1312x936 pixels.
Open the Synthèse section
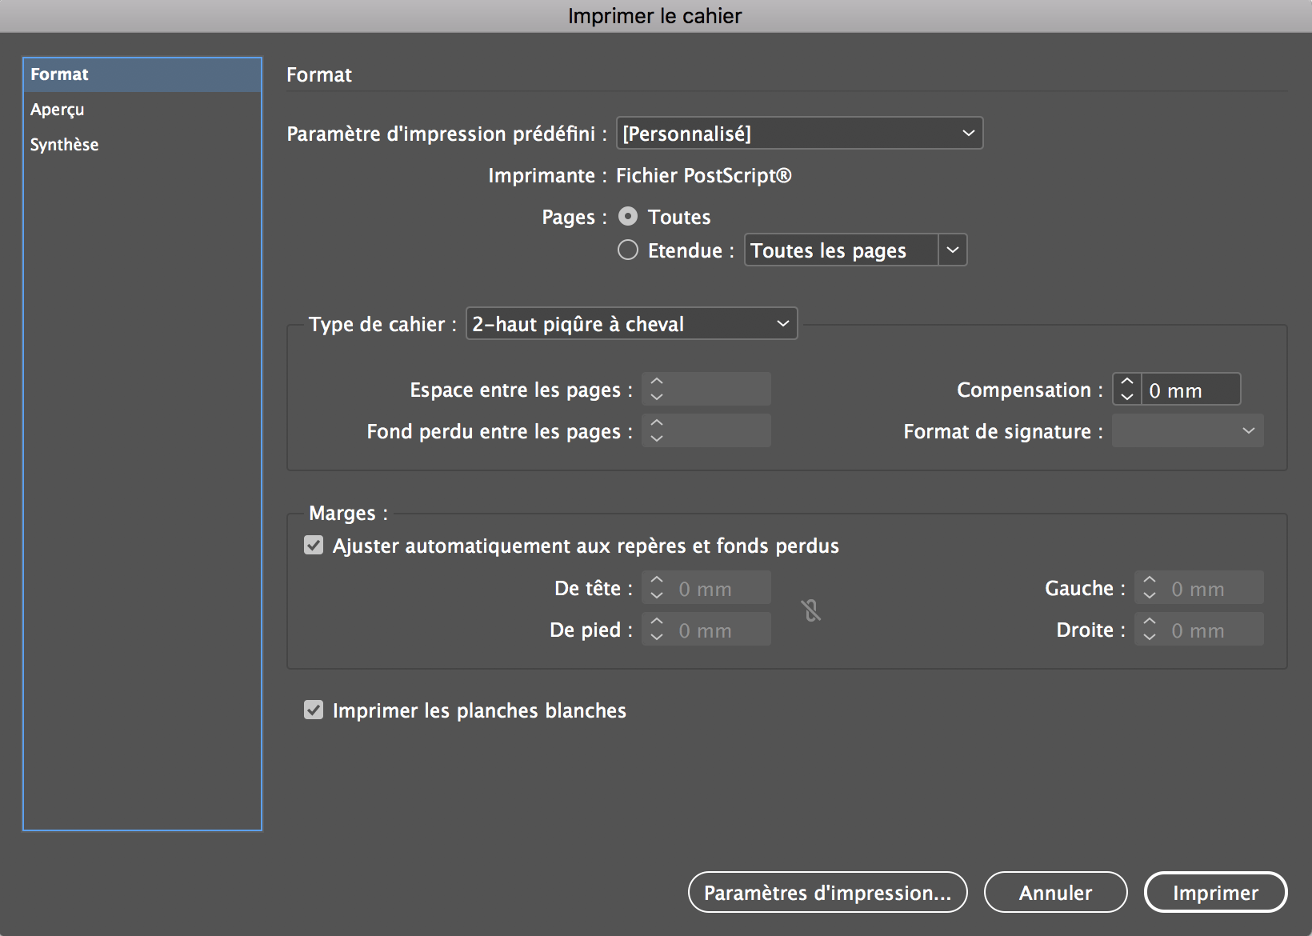(x=65, y=145)
